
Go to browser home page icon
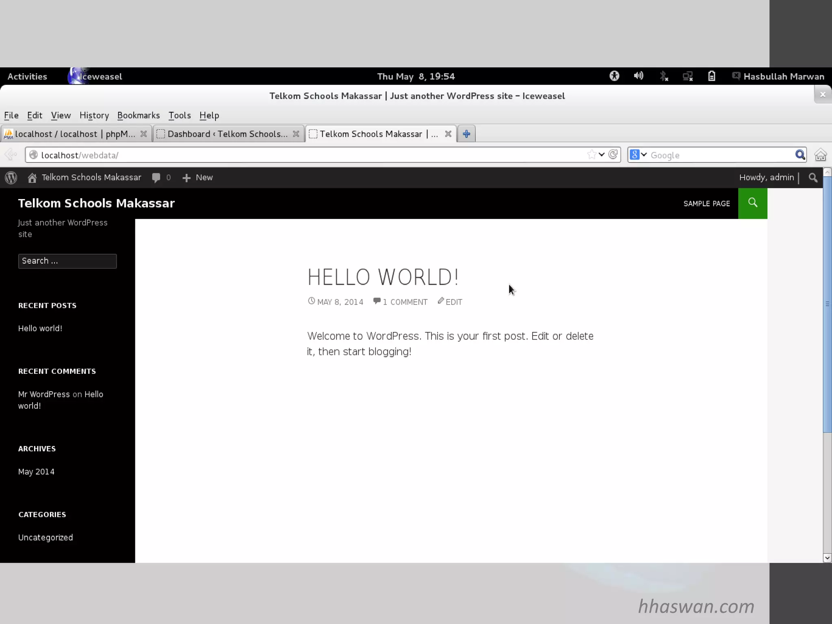click(x=820, y=155)
